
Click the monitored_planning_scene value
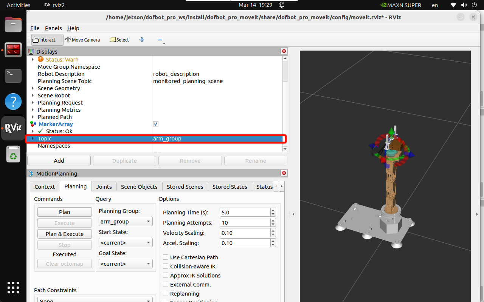188,81
